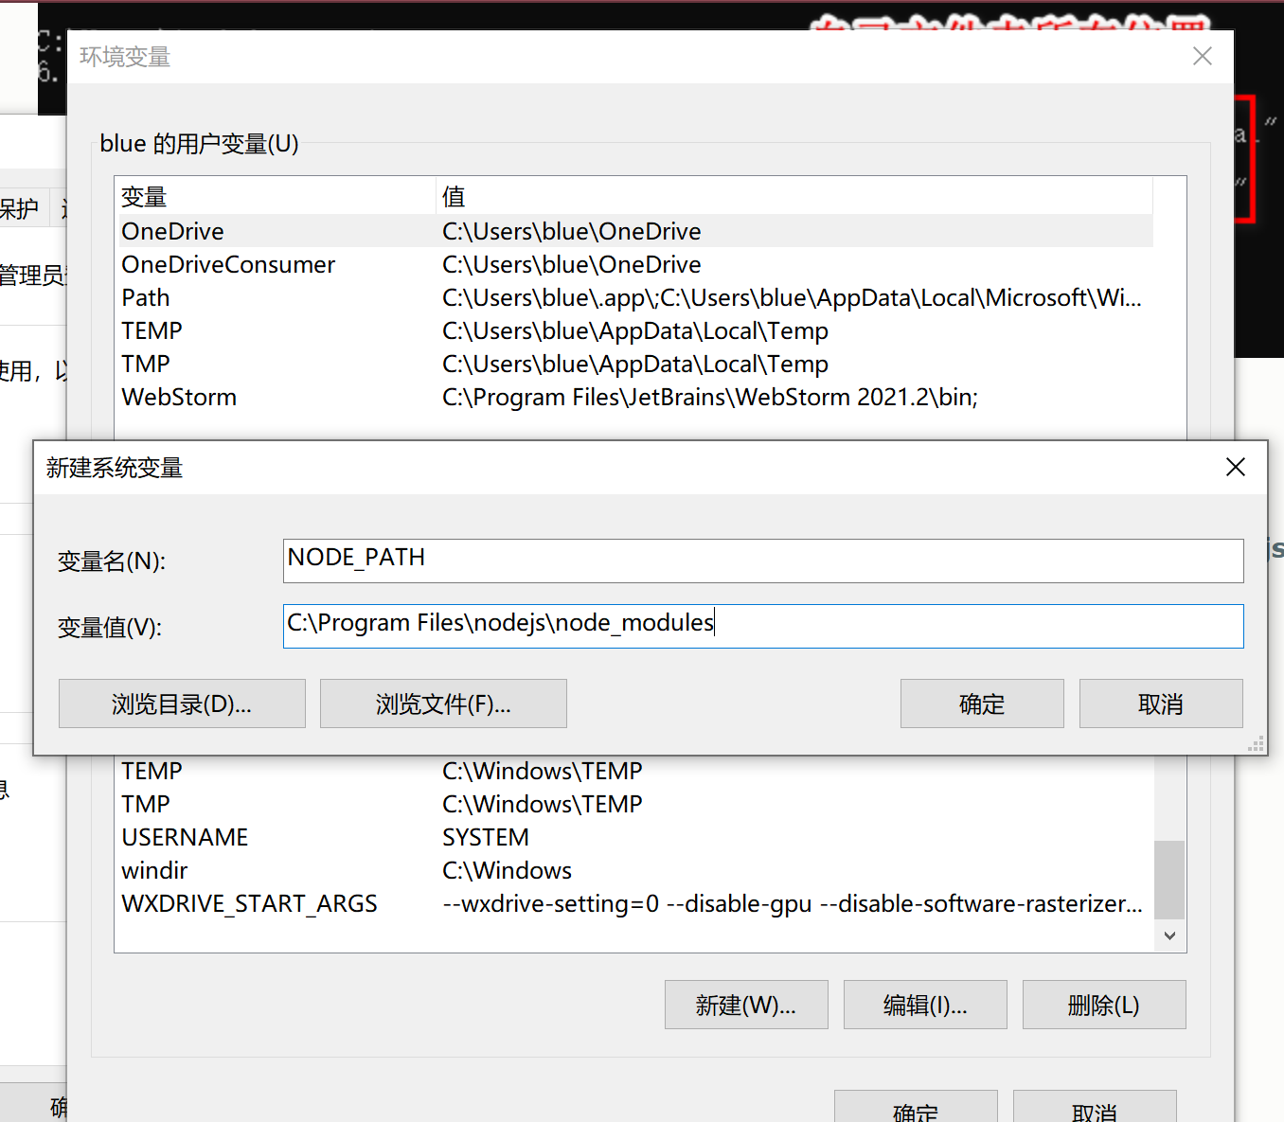The height and width of the screenshot is (1122, 1284).
Task: Click the C:\Windows value of windir
Action: [508, 870]
